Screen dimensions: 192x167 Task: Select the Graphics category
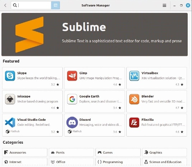165,152
